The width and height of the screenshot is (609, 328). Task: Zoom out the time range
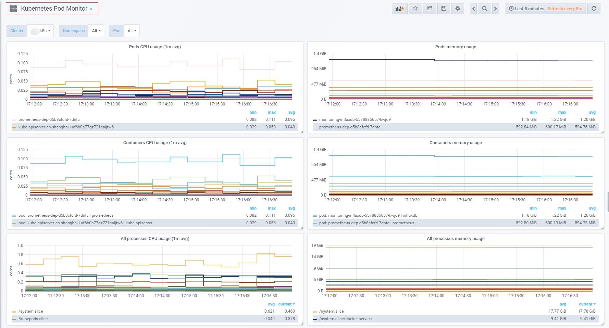coord(484,9)
